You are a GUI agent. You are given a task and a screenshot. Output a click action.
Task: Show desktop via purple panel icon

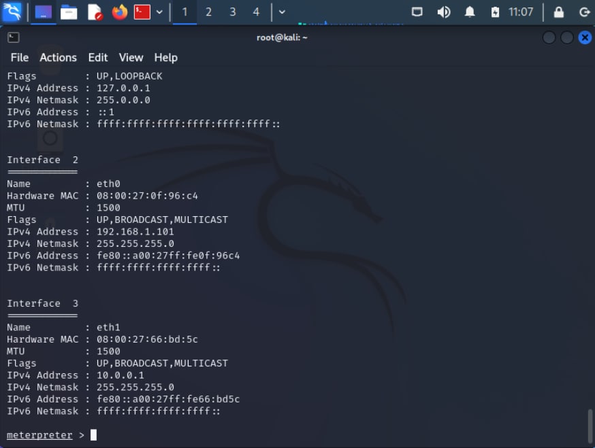point(44,12)
